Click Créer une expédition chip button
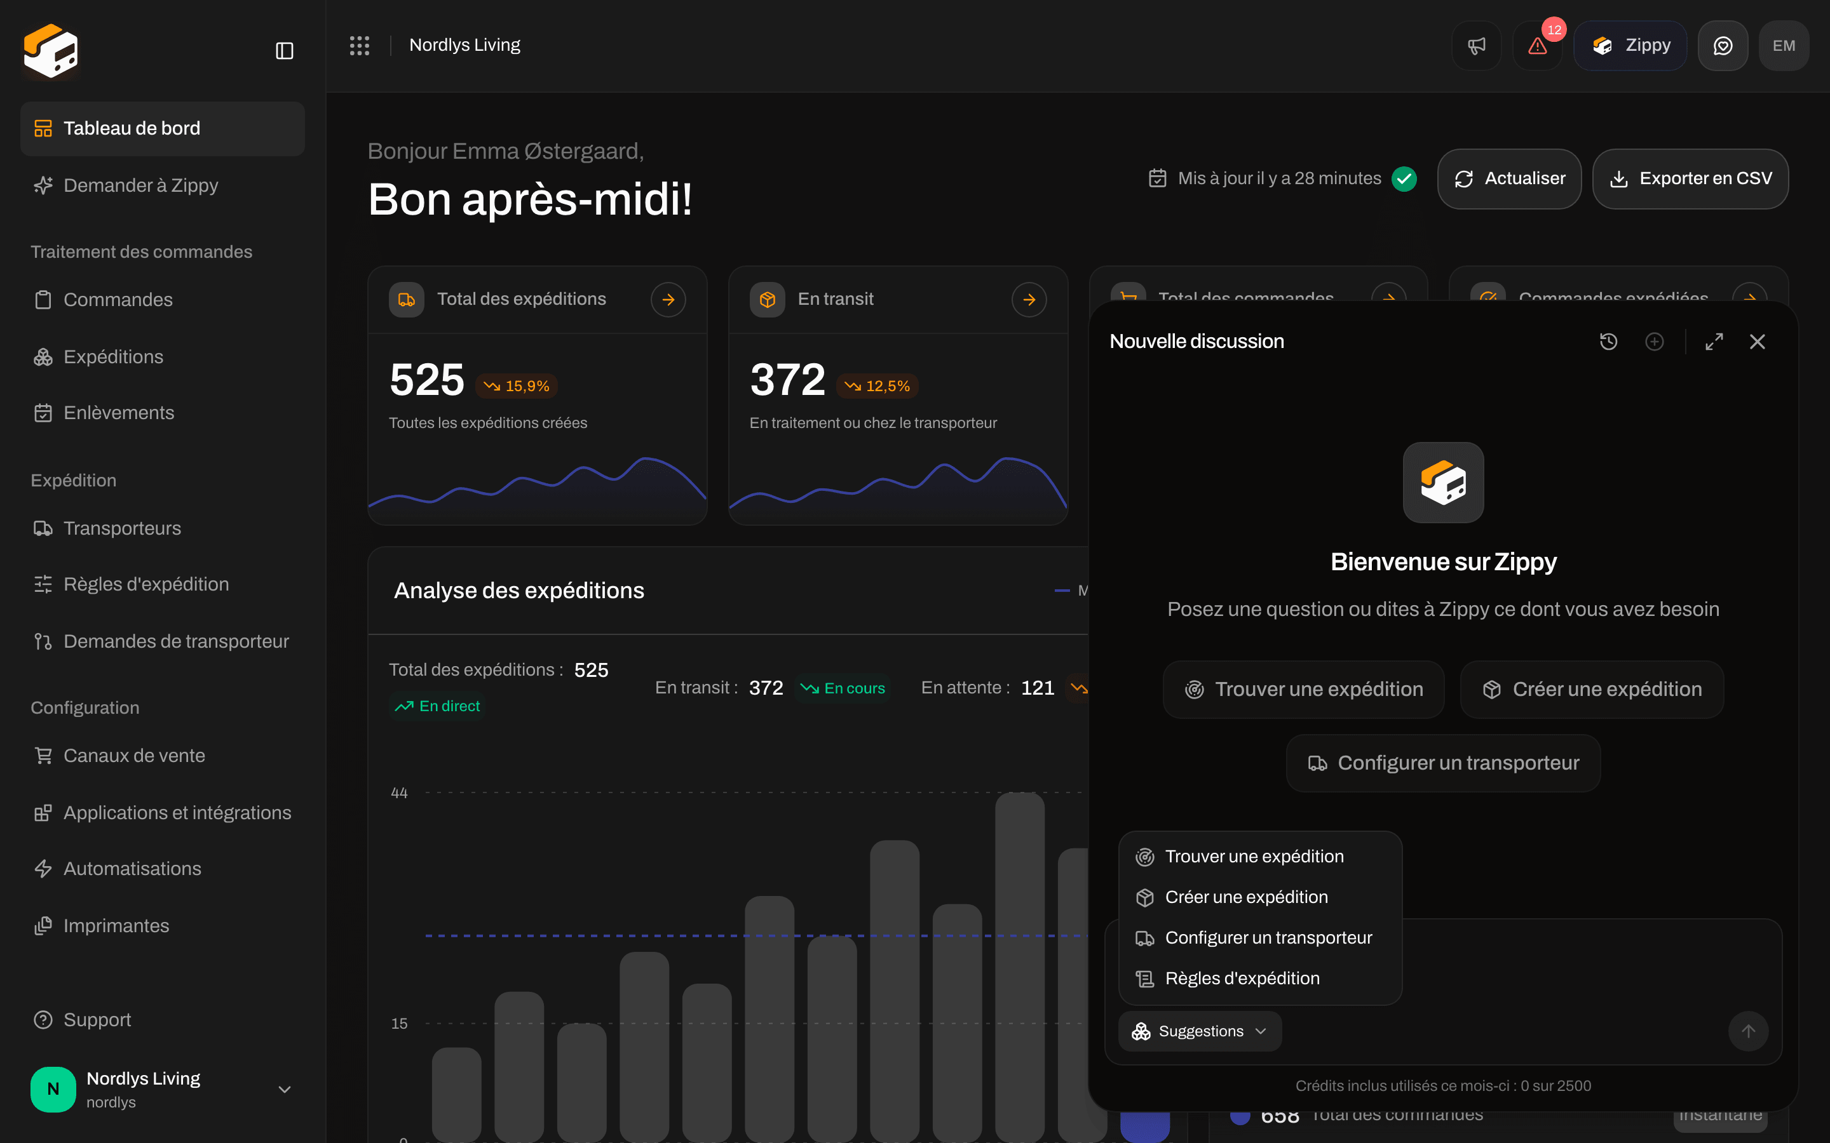The height and width of the screenshot is (1143, 1830). [x=1592, y=690]
